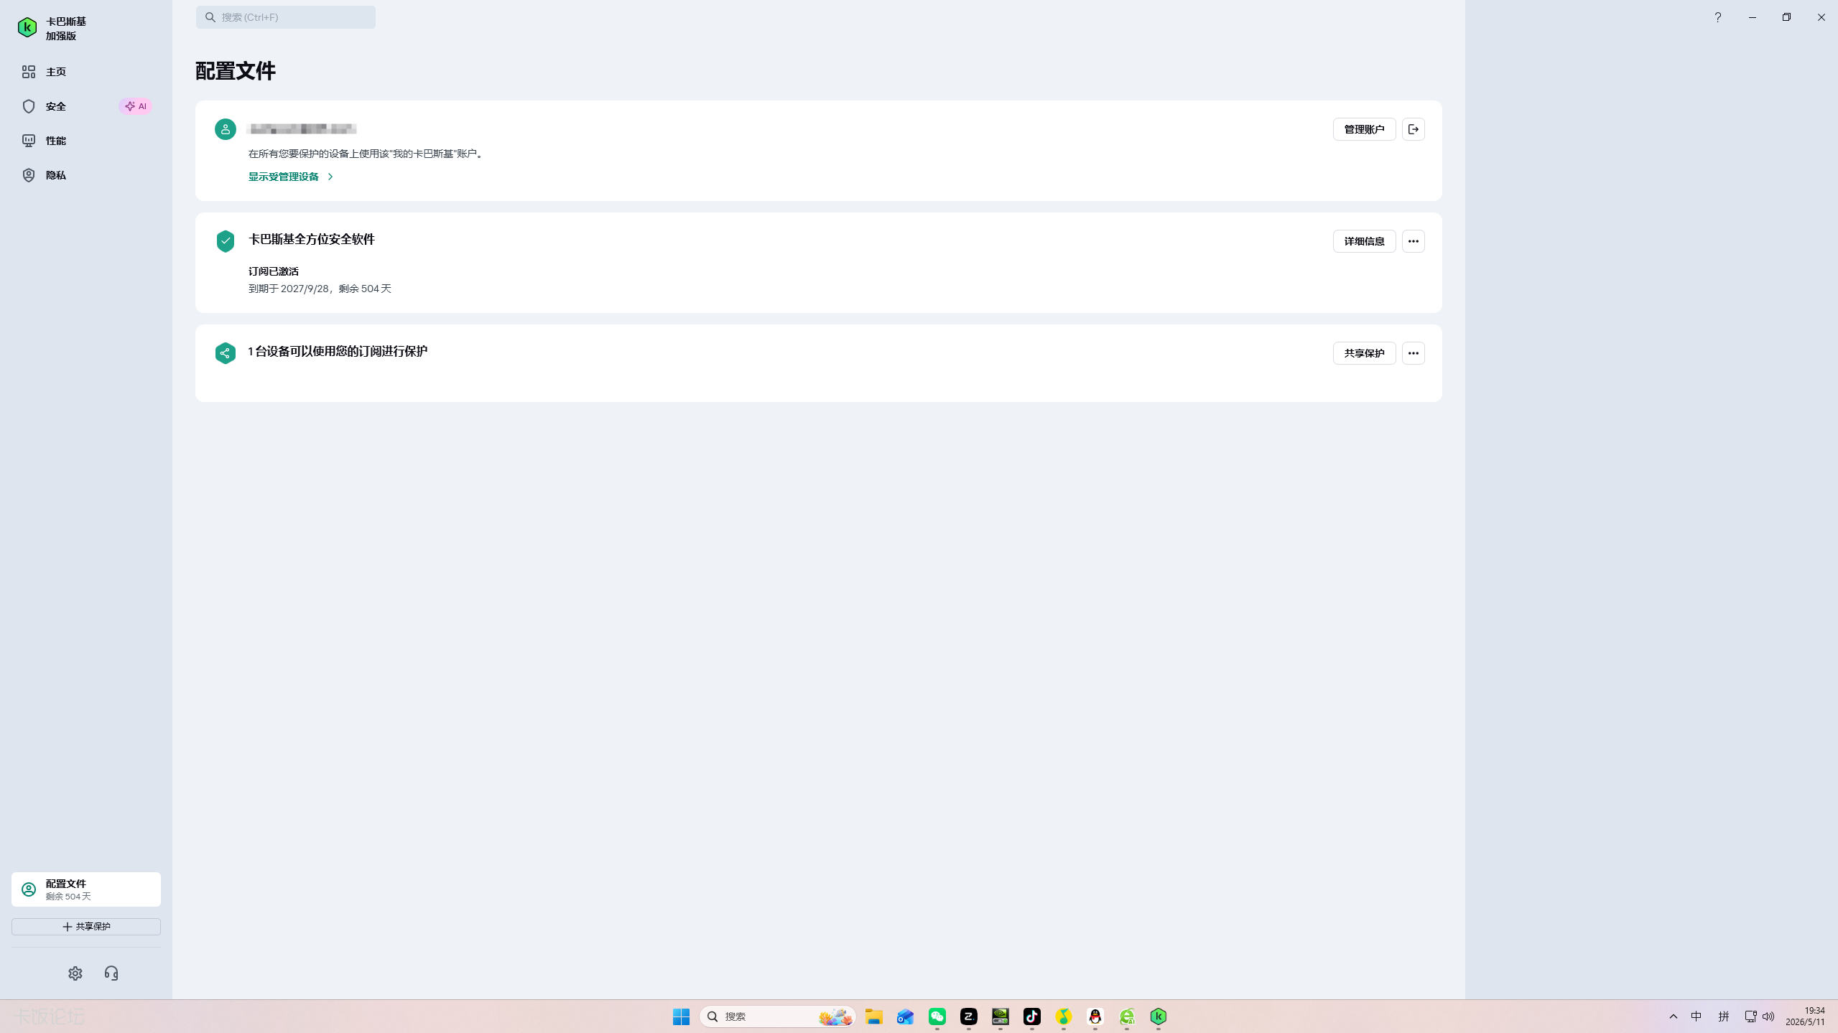Open the 主页 home page
This screenshot has width=1838, height=1033.
pyautogui.click(x=86, y=72)
